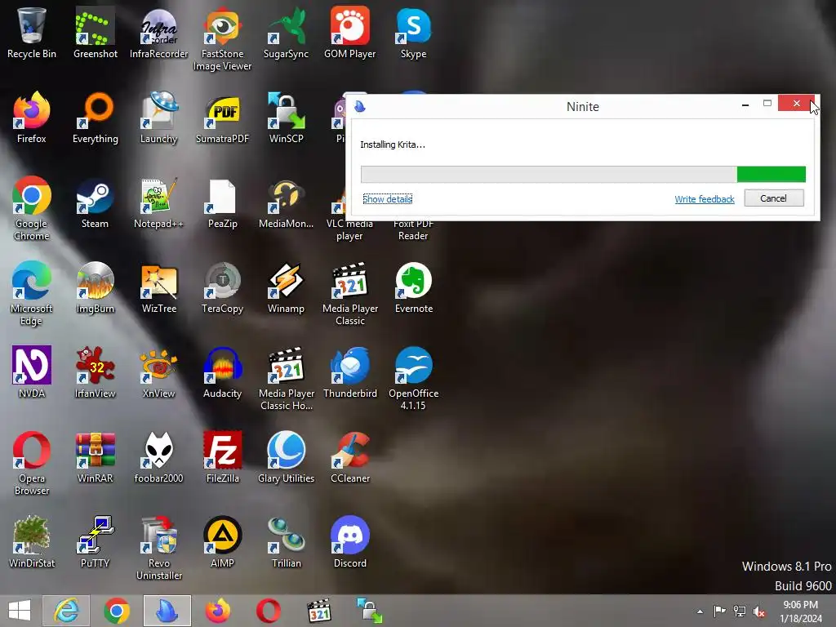
Task: Select the WinRAR desktop icon
Action: [x=95, y=457]
